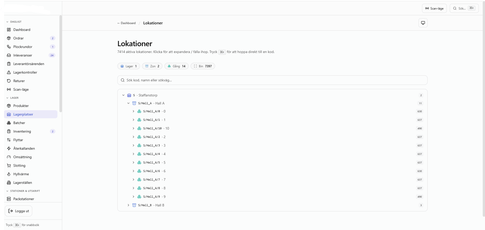This screenshot has height=230, width=485.
Task: Expand the S/Hall_B Hall B node
Action: point(128,205)
